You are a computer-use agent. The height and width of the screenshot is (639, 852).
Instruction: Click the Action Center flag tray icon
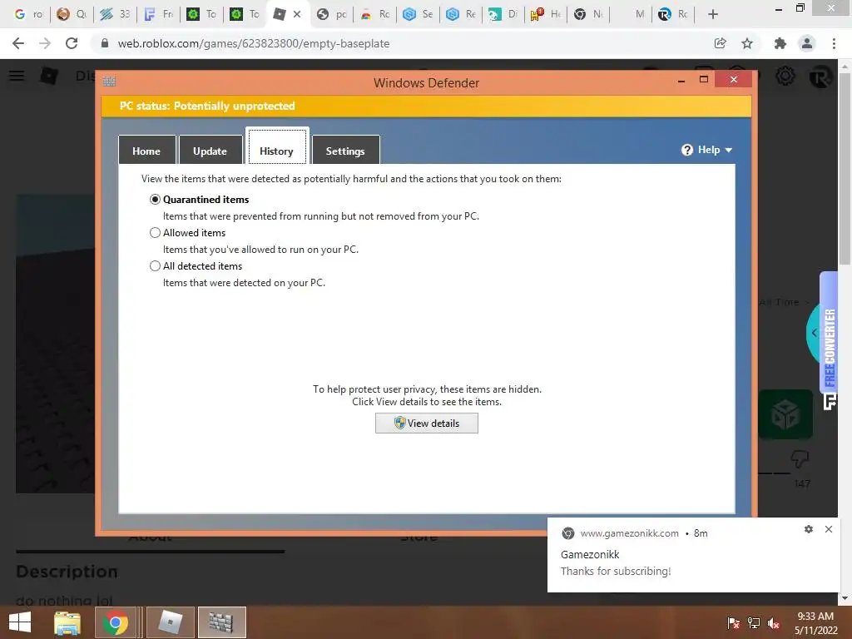(733, 623)
